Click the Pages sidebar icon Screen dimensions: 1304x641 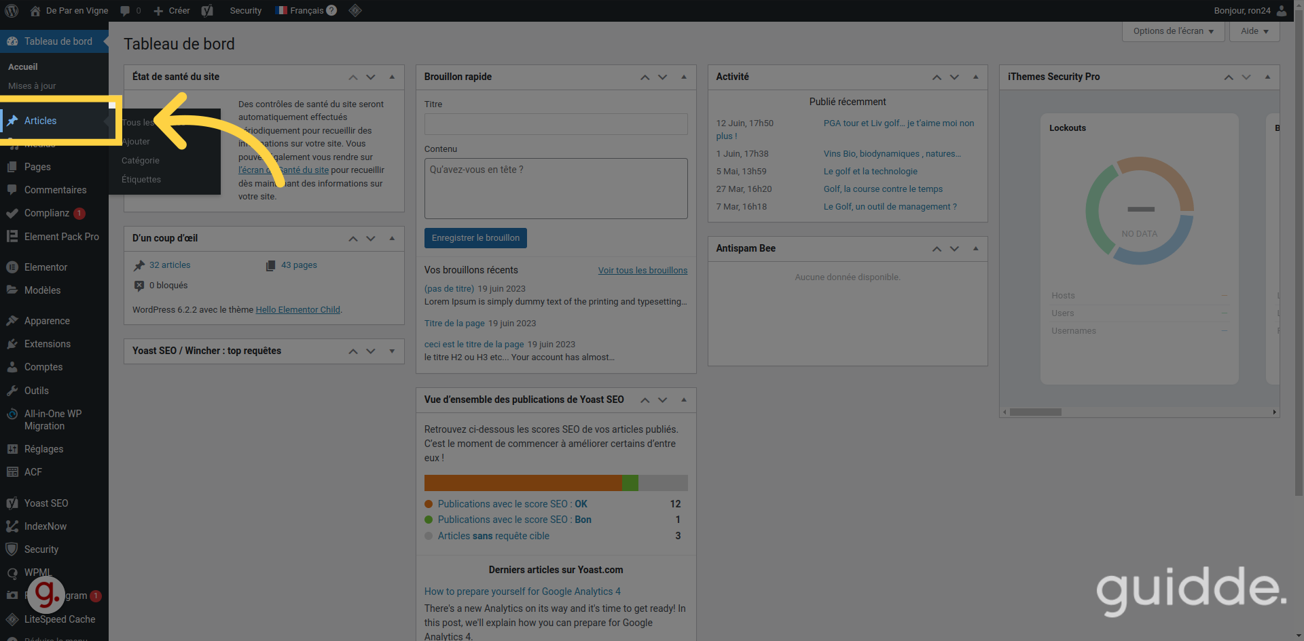tap(12, 167)
